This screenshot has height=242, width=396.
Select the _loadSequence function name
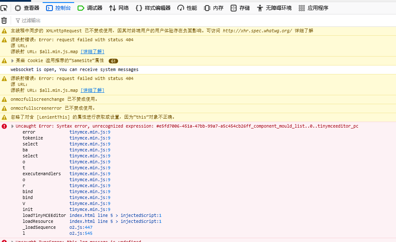[39, 228]
